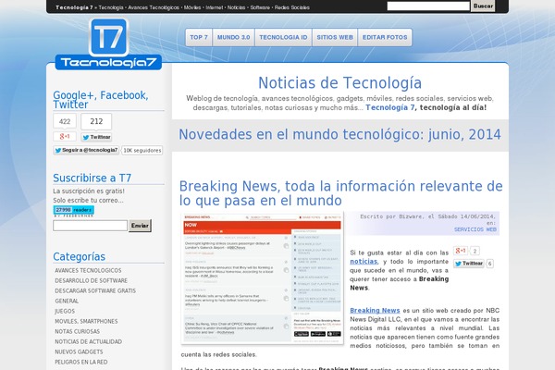Open DESARROLLO DE SOFTWARE category
The width and height of the screenshot is (555, 370).
pos(91,281)
